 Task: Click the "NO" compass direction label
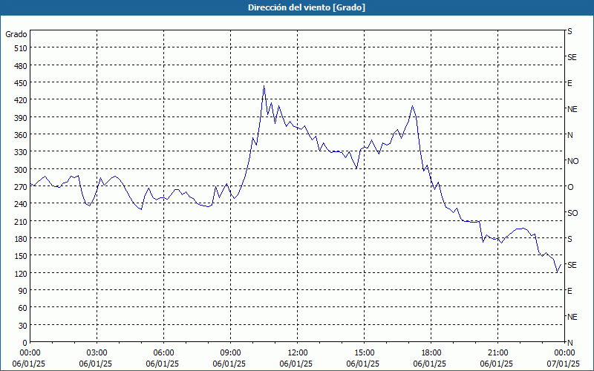coord(572,161)
